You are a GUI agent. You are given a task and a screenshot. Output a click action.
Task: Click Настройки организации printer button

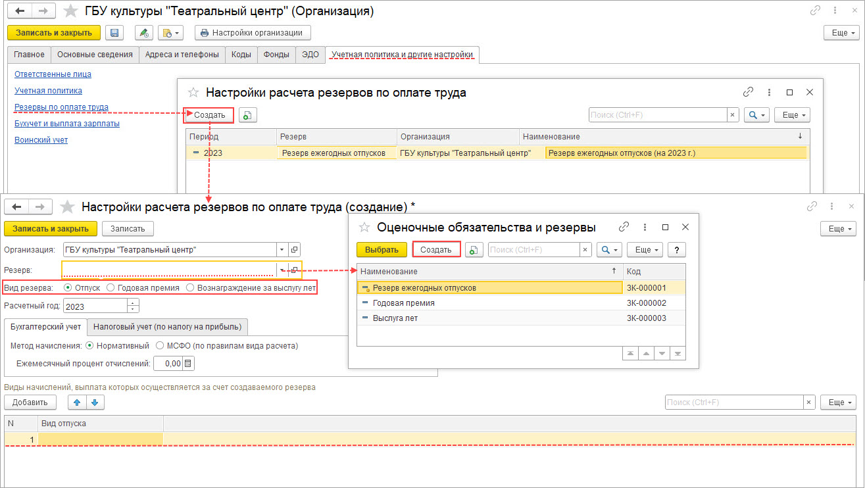(x=253, y=33)
